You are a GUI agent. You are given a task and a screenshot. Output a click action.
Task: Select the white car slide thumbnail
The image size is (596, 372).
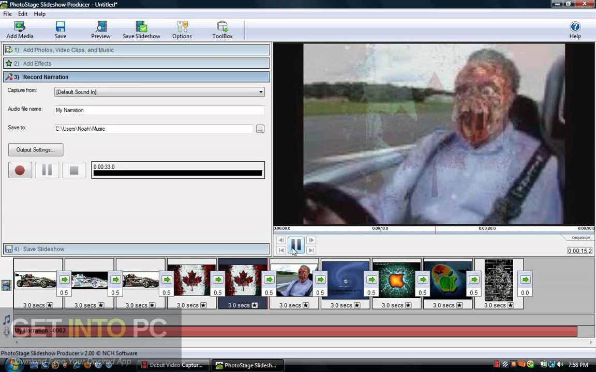point(90,280)
